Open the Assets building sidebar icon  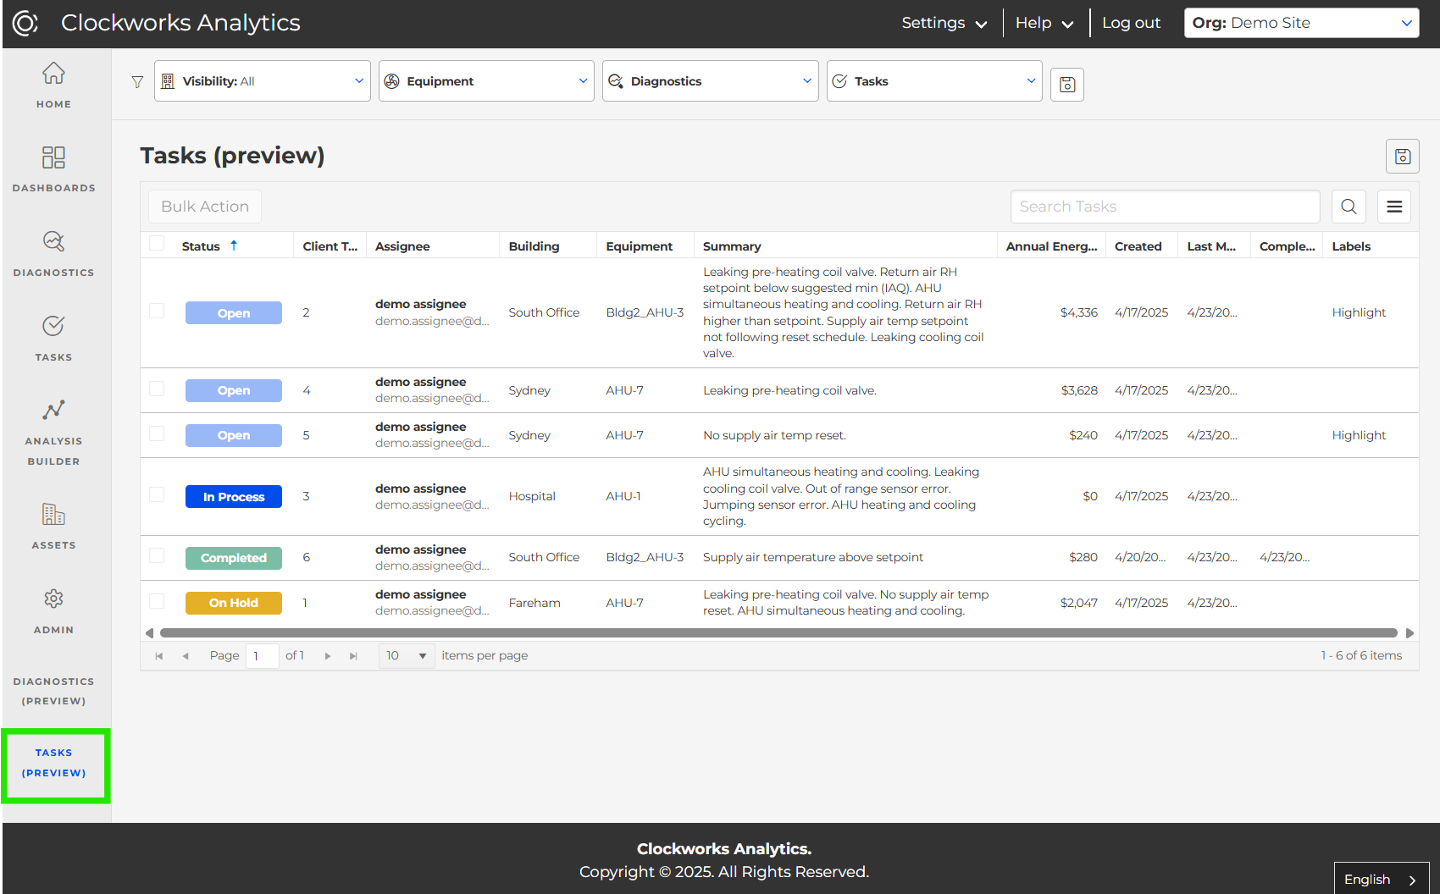click(x=53, y=514)
